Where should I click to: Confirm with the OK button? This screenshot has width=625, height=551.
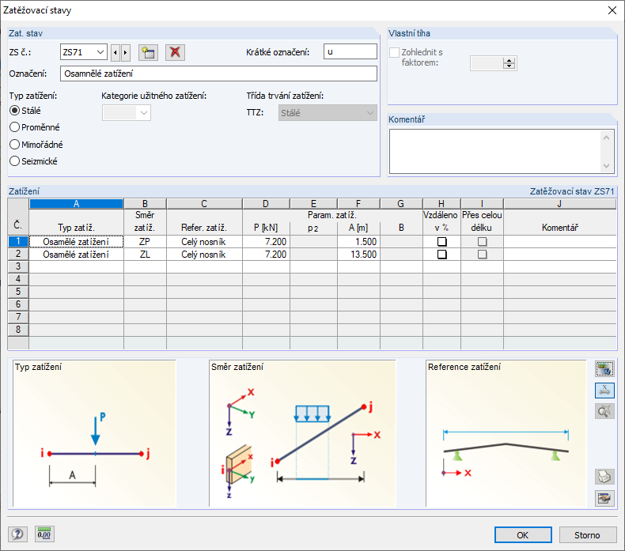[523, 534]
